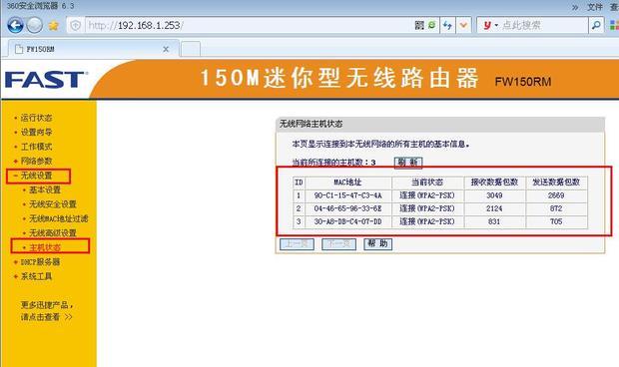Open the 文件 menu
619x367 pixels.
click(594, 7)
